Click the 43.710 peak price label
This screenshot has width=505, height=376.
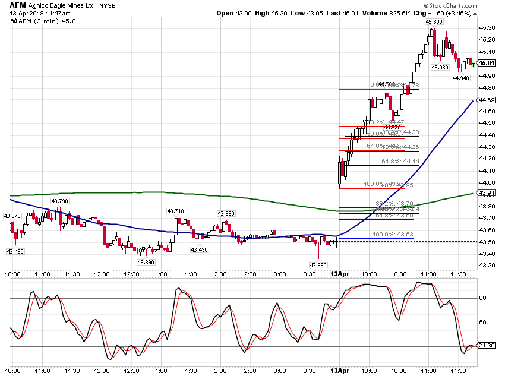tap(175, 211)
